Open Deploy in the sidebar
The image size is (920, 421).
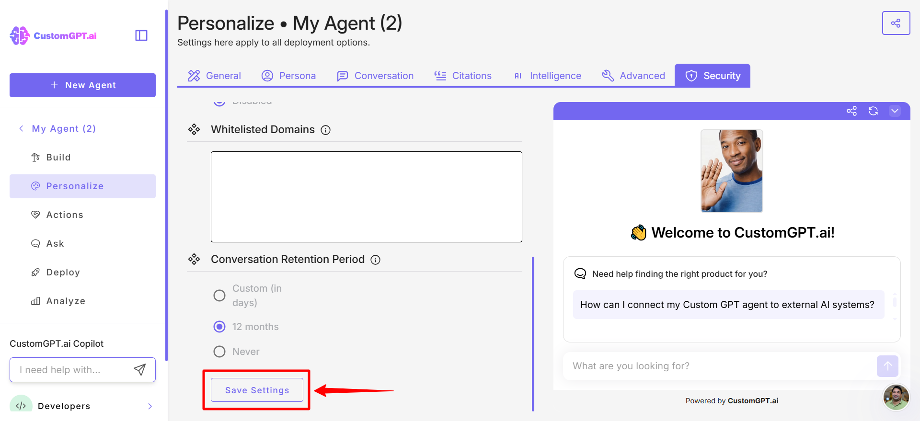click(x=82, y=272)
